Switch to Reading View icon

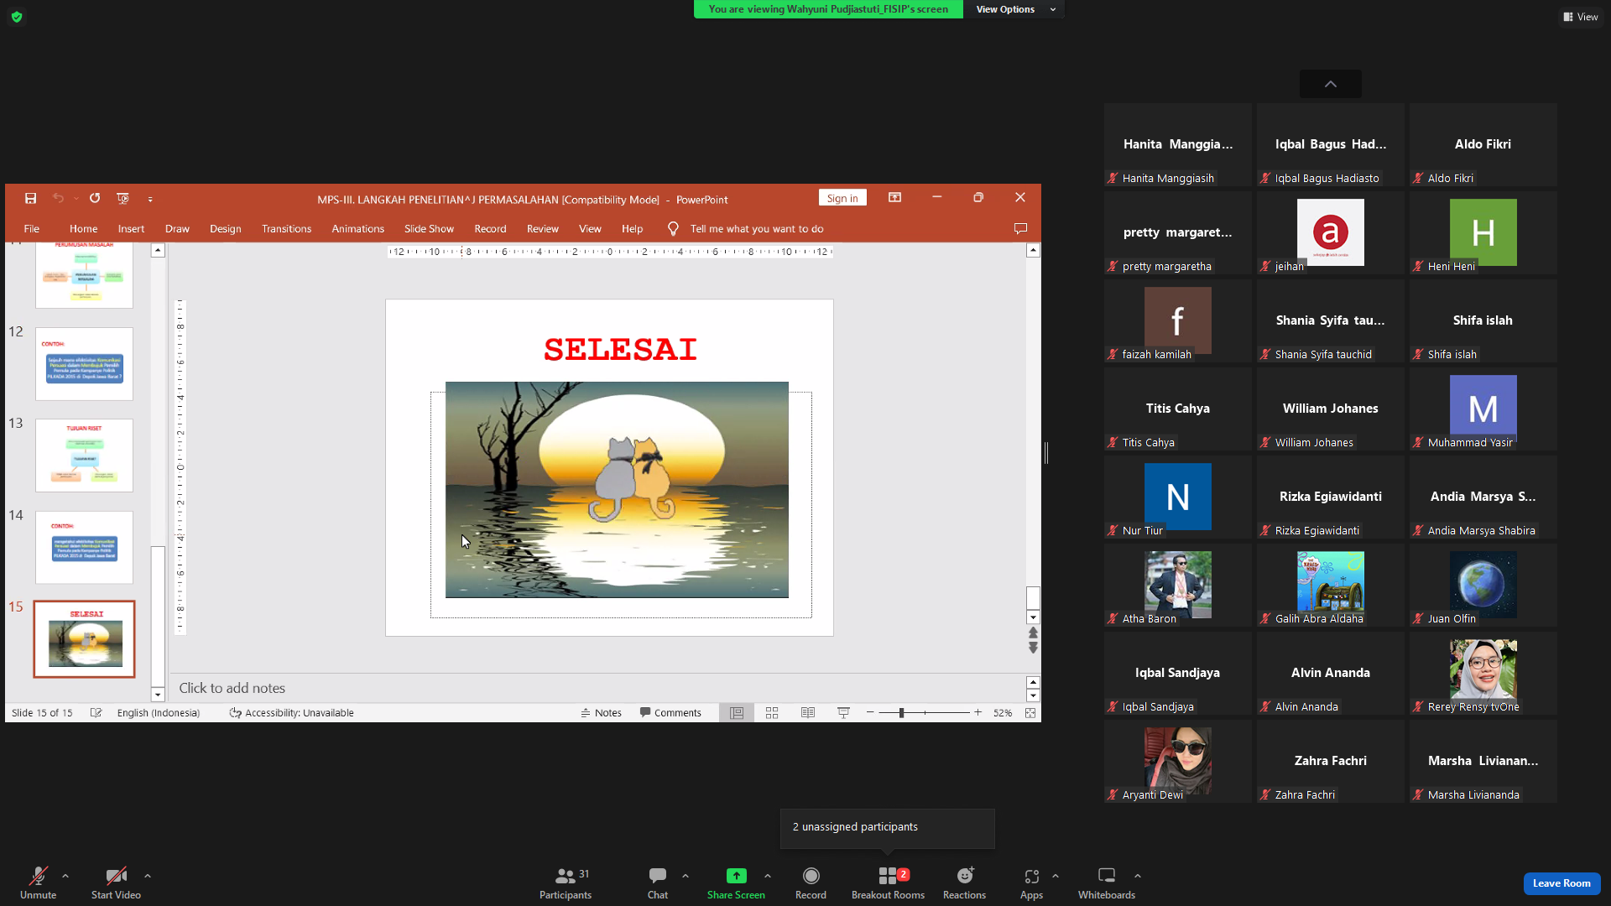pyautogui.click(x=808, y=712)
